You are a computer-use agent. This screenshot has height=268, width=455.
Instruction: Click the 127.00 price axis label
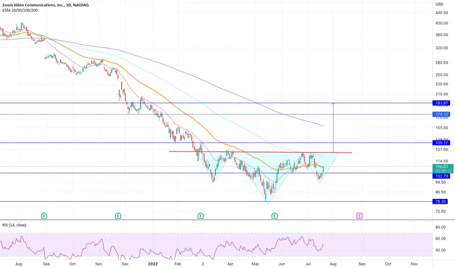442,150
